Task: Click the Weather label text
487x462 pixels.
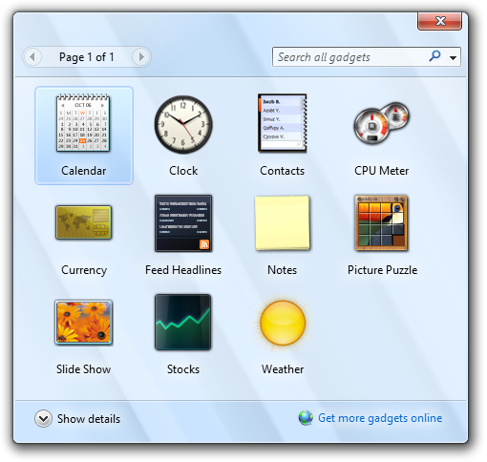Action: (x=283, y=369)
